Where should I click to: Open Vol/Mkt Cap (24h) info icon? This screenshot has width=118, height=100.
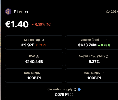[x=107, y=57]
